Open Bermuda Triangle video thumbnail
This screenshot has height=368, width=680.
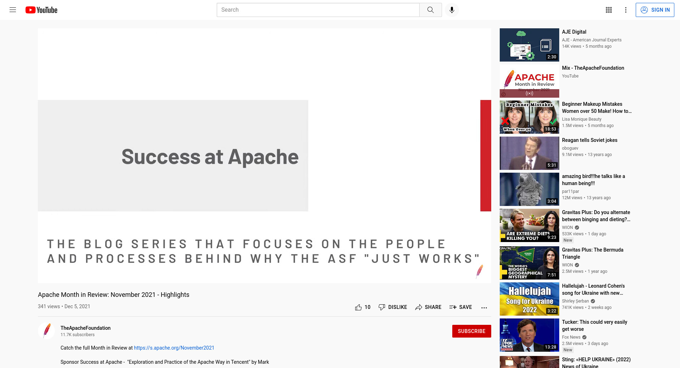tap(529, 263)
